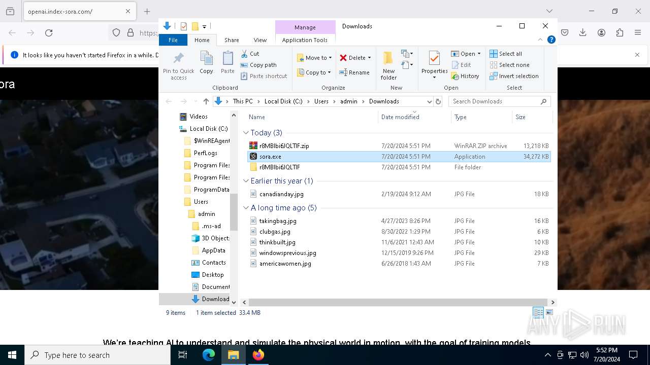The width and height of the screenshot is (650, 365).
Task: Open the Open button dropdown arrow
Action: [479, 54]
